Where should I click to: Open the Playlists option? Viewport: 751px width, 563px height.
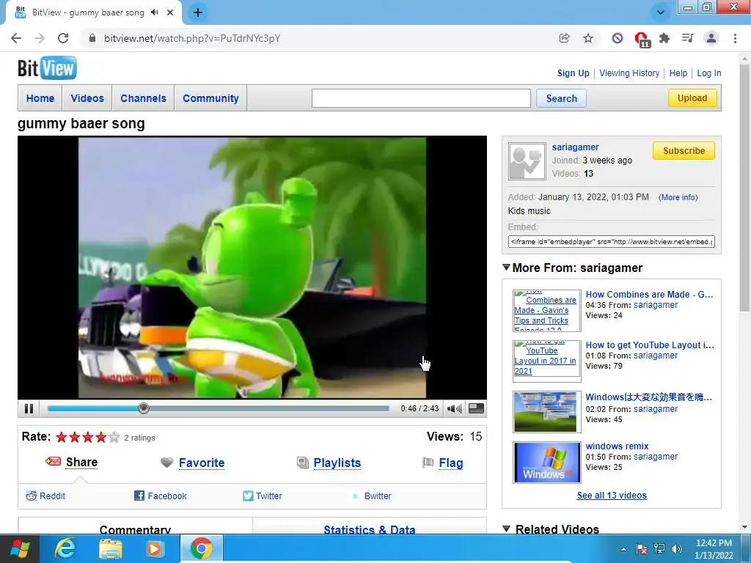click(337, 463)
